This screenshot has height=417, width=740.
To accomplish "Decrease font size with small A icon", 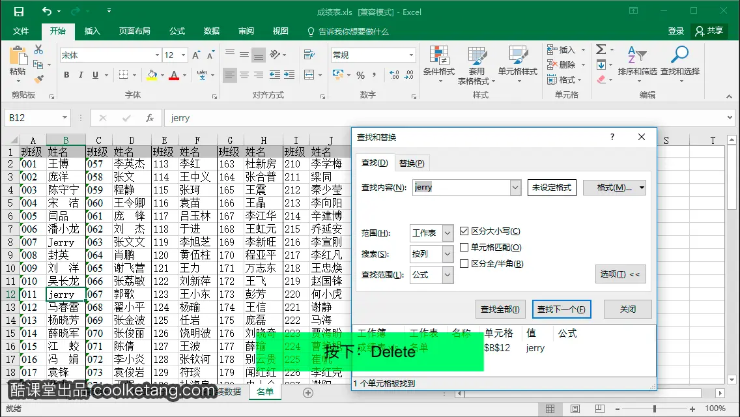I will coord(210,55).
